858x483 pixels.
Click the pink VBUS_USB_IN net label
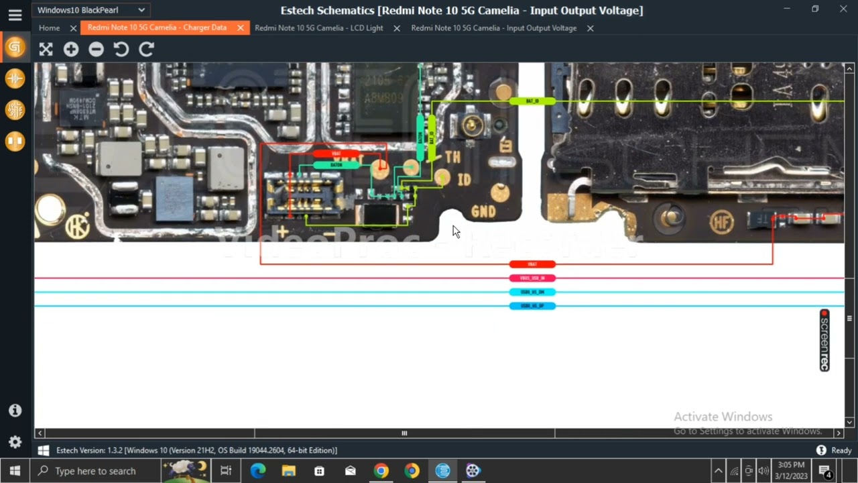[532, 278]
